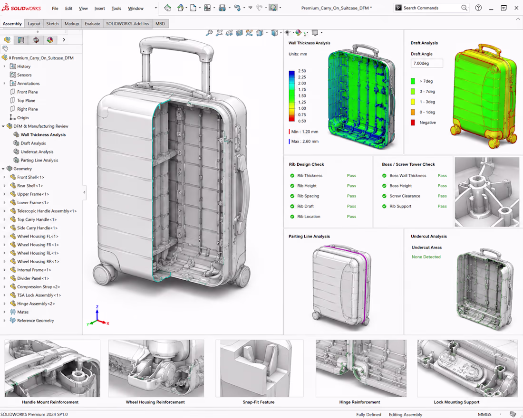Click the MMGS unit system in status bar

point(484,414)
